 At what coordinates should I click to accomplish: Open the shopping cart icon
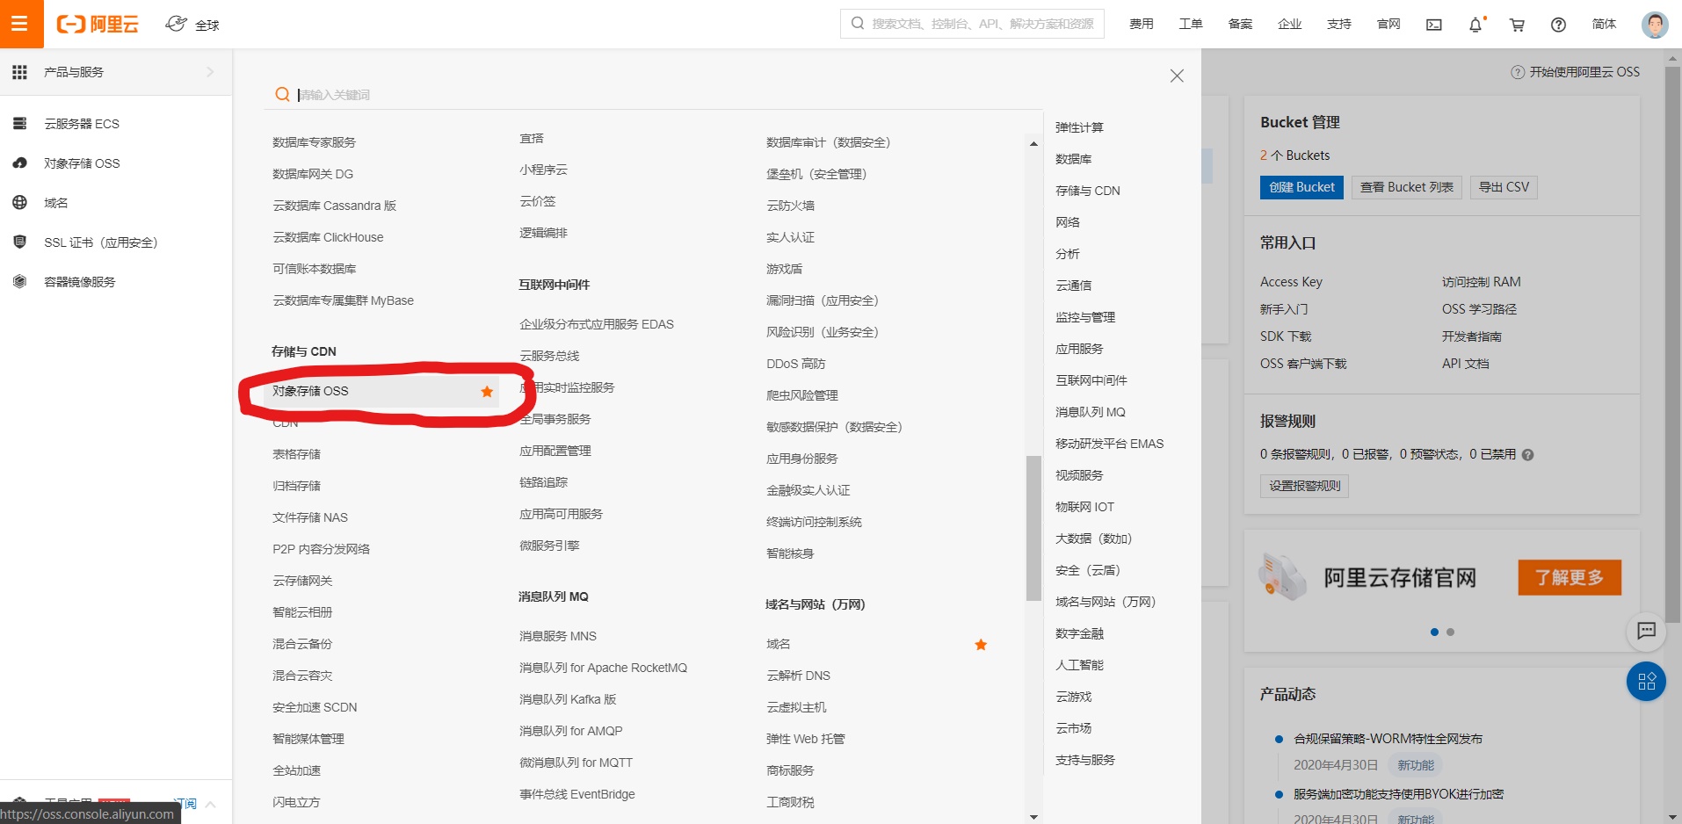pyautogui.click(x=1517, y=25)
